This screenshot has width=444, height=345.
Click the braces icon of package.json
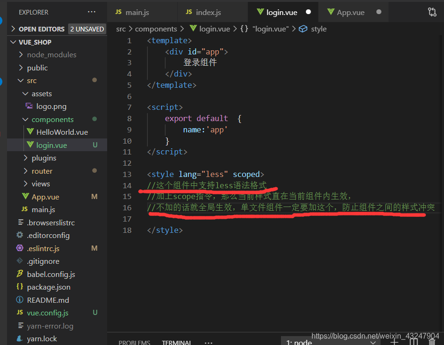tap(20, 286)
